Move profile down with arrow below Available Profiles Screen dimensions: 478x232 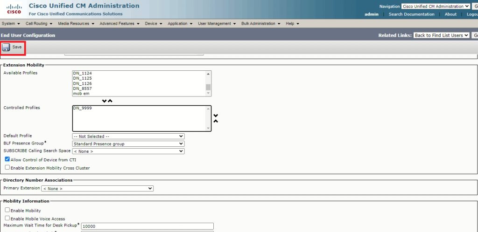[x=105, y=101]
